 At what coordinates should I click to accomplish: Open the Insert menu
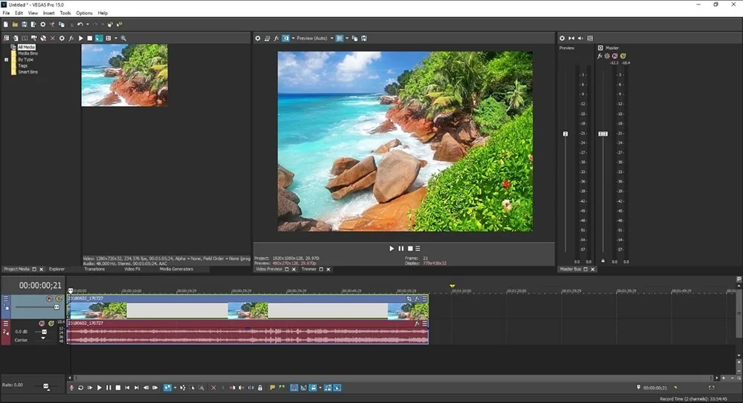pyautogui.click(x=49, y=13)
